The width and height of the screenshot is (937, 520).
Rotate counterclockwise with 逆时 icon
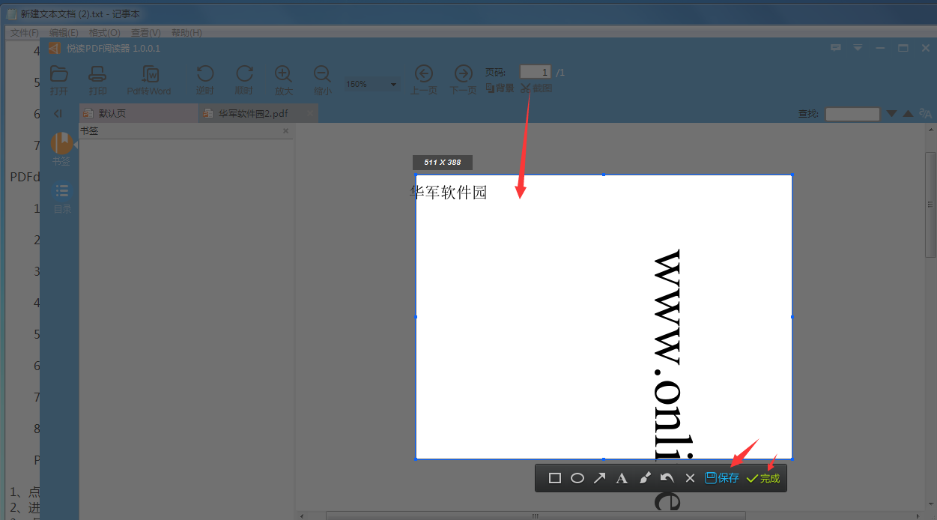[204, 80]
